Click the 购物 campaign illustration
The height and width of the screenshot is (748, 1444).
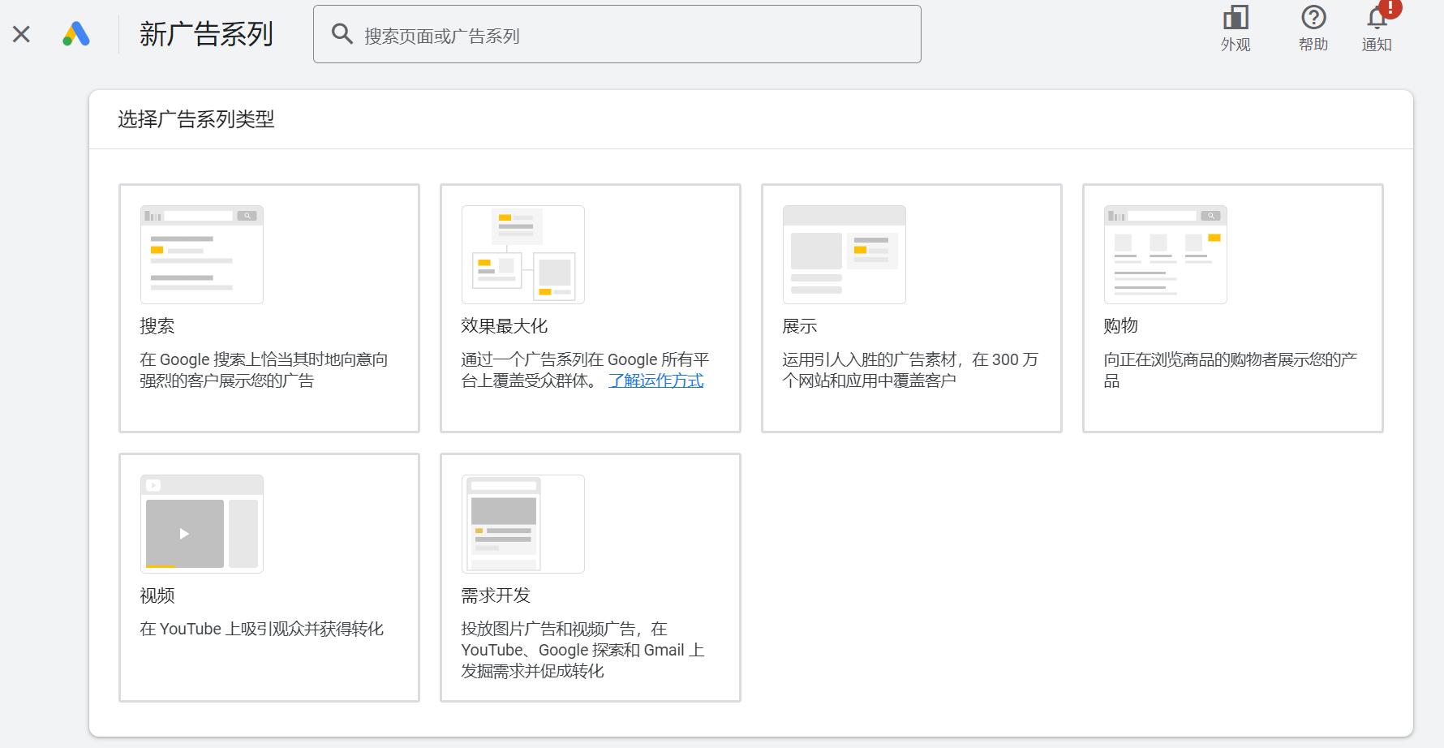coord(1166,255)
